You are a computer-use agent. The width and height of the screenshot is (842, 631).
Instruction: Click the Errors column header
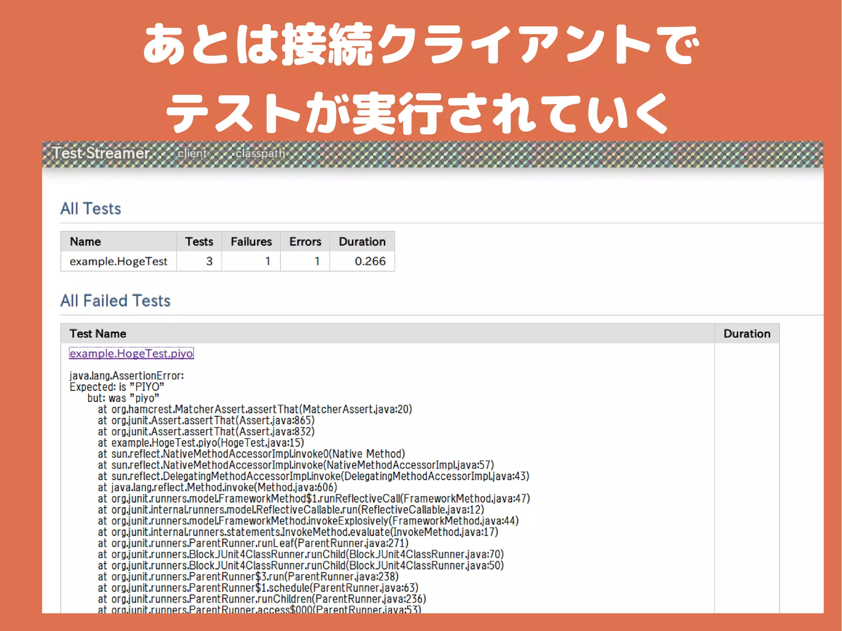(x=305, y=241)
